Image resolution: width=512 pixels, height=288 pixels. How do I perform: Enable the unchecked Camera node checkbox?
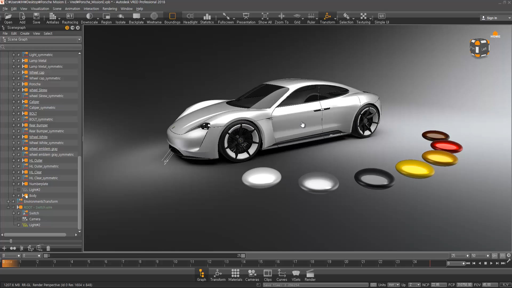(19, 219)
